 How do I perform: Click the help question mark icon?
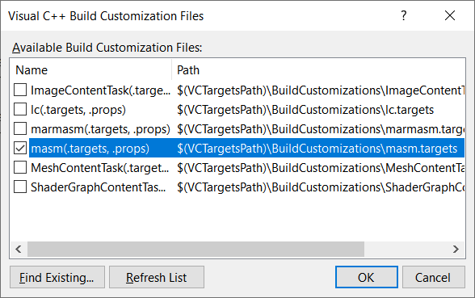[x=404, y=15]
